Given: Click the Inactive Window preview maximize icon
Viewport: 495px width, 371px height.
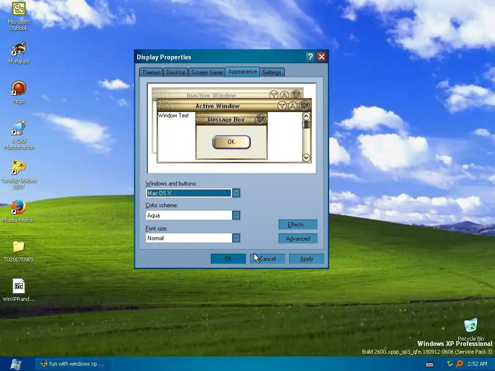Looking at the screenshot, I should [x=285, y=94].
